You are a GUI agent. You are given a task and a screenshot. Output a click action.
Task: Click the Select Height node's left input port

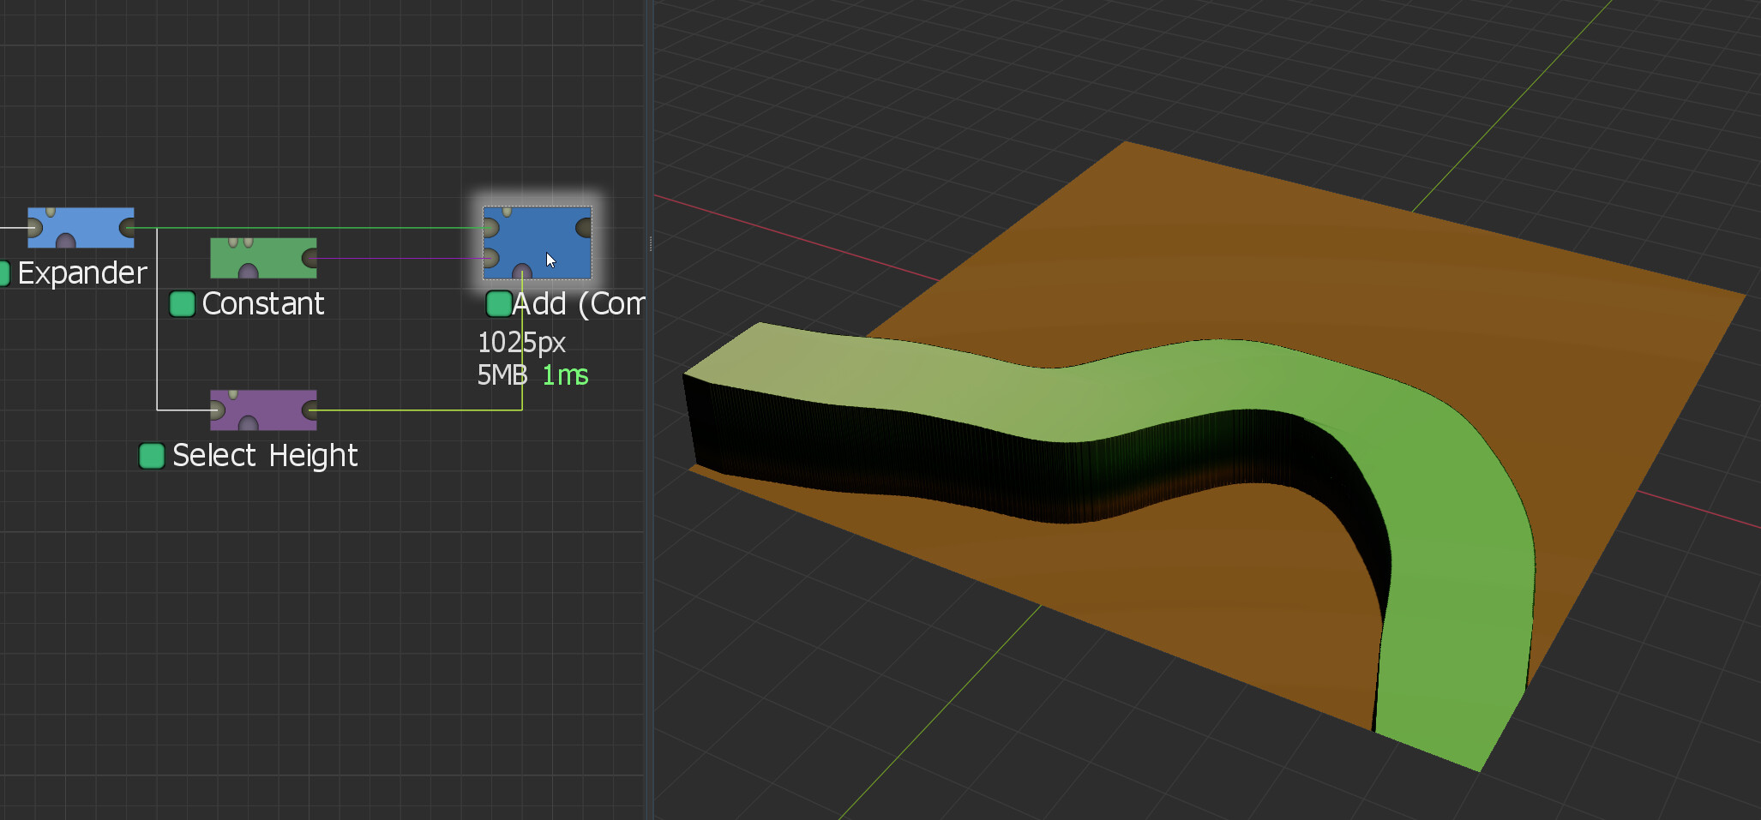[218, 410]
